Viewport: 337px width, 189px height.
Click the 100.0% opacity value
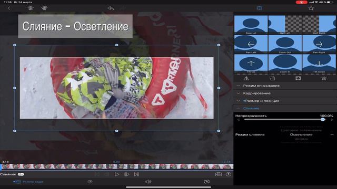[326, 115]
